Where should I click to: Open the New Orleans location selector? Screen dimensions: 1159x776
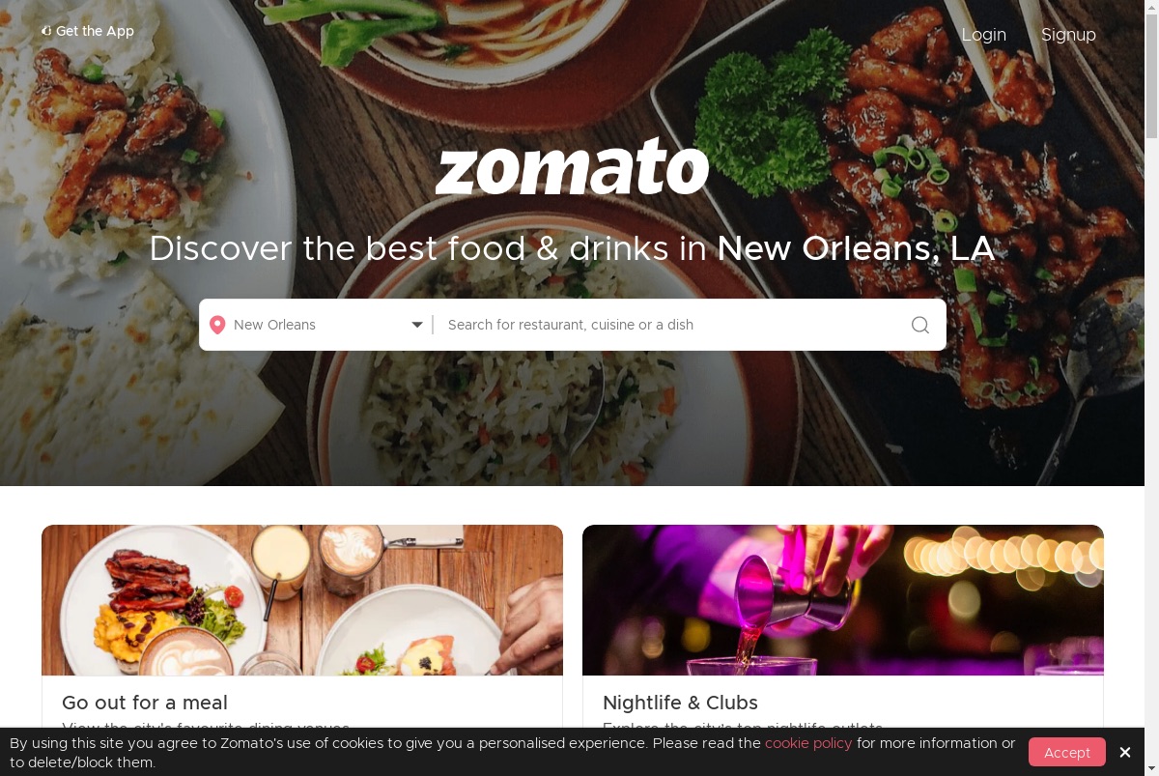pyautogui.click(x=317, y=325)
